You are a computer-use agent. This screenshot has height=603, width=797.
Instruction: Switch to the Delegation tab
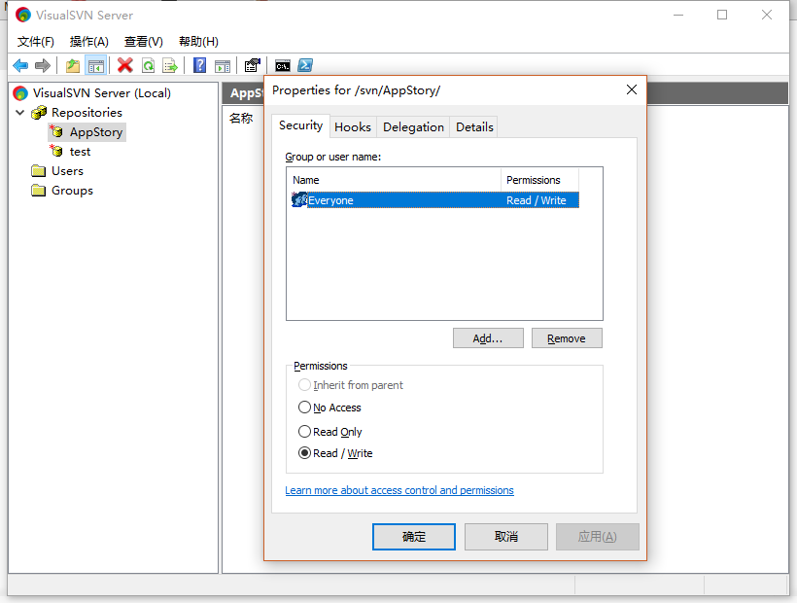413,127
